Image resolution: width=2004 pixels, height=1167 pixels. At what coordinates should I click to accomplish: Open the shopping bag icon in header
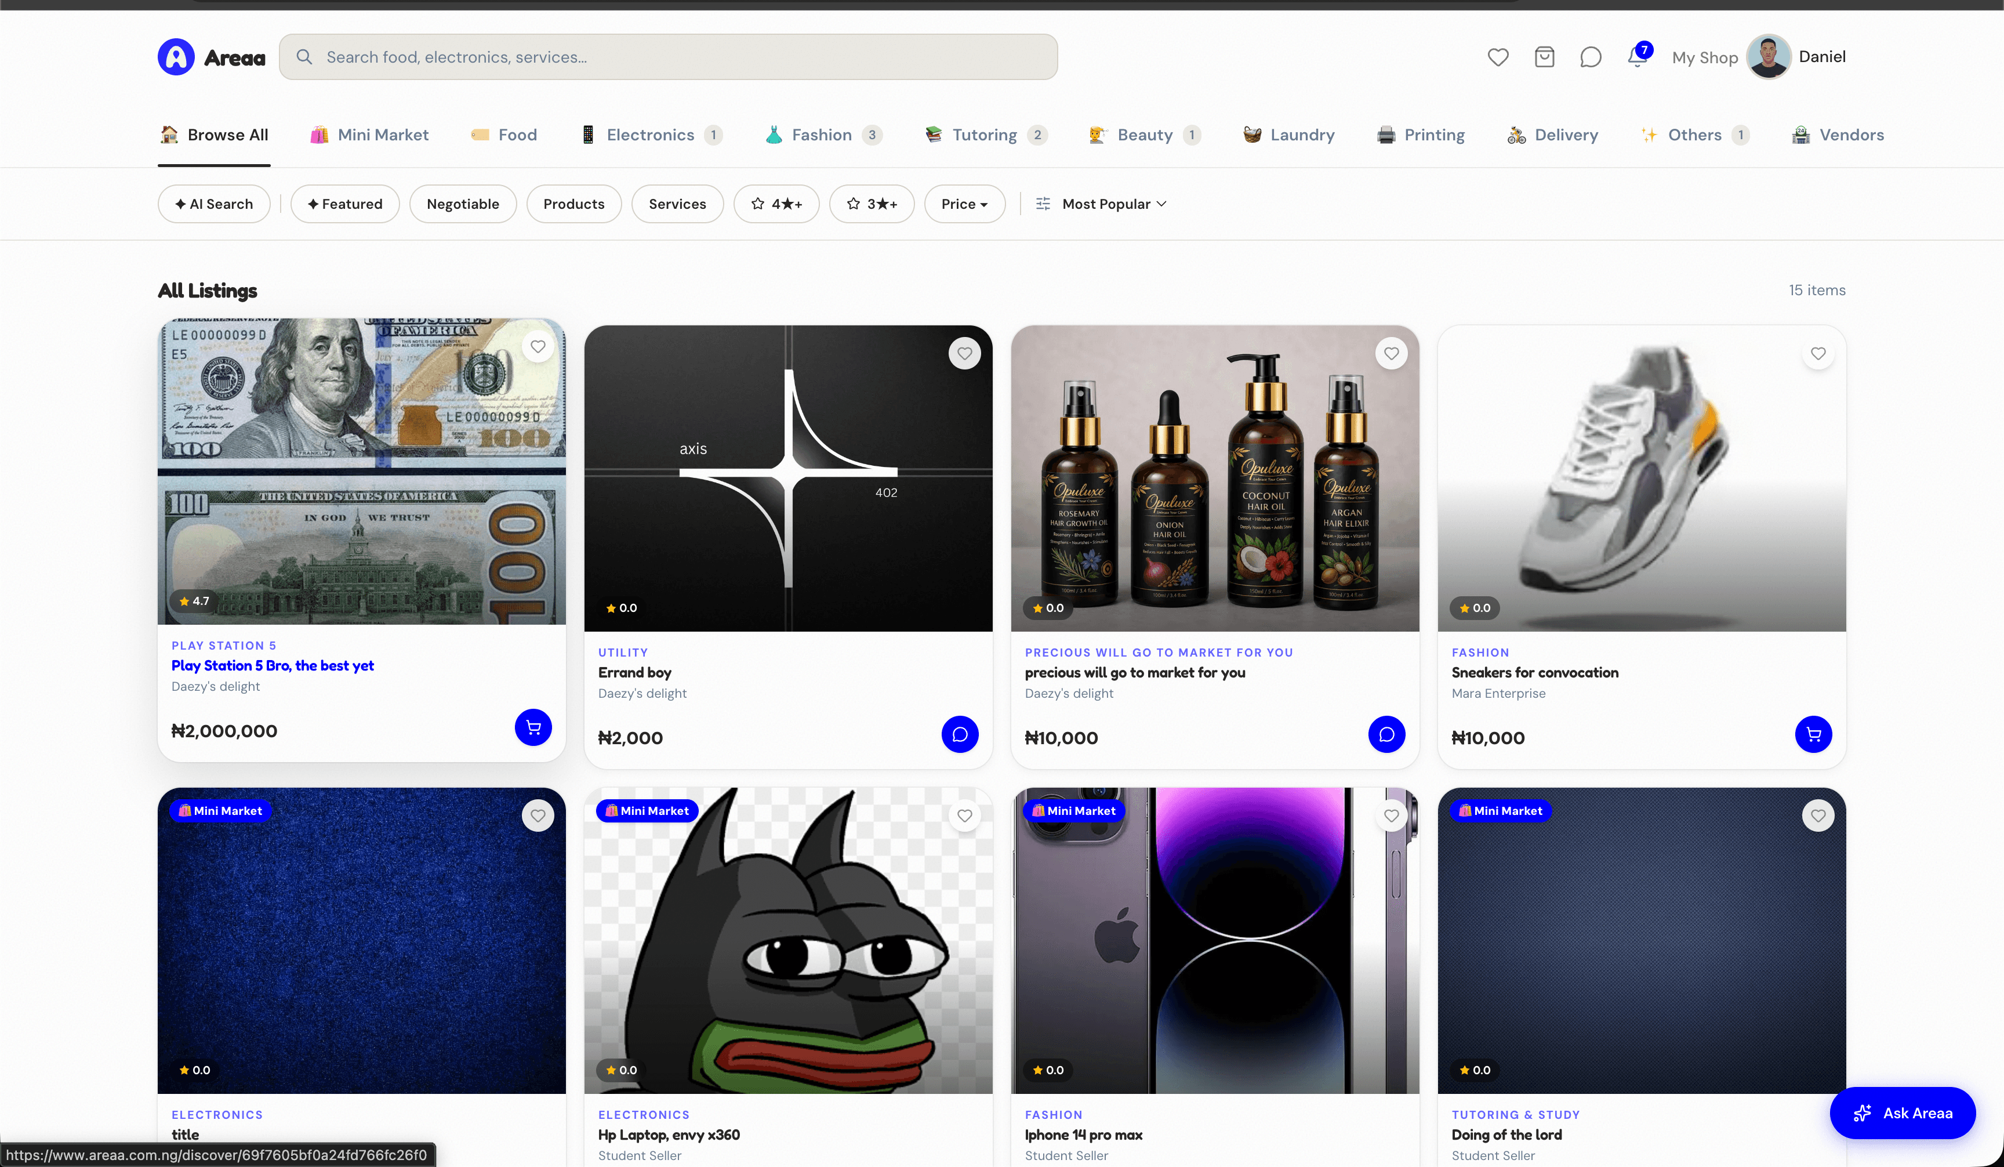click(x=1544, y=57)
